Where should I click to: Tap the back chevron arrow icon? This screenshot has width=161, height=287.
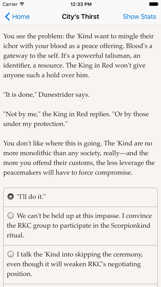coord(7,17)
